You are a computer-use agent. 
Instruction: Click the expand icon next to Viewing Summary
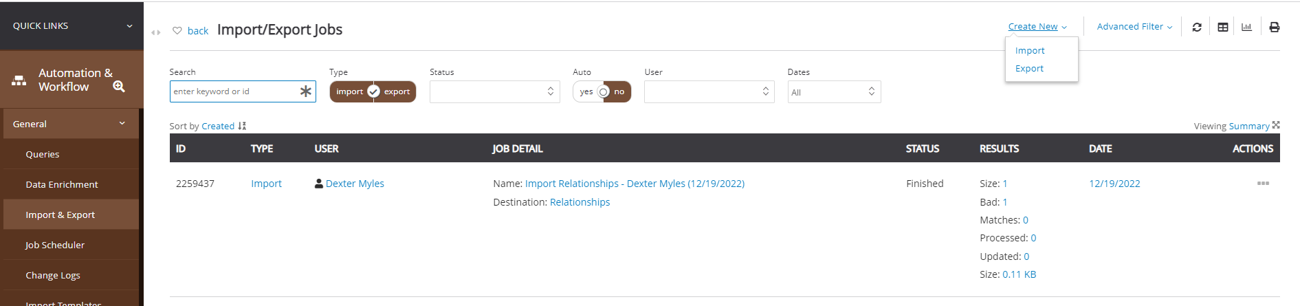coord(1276,125)
